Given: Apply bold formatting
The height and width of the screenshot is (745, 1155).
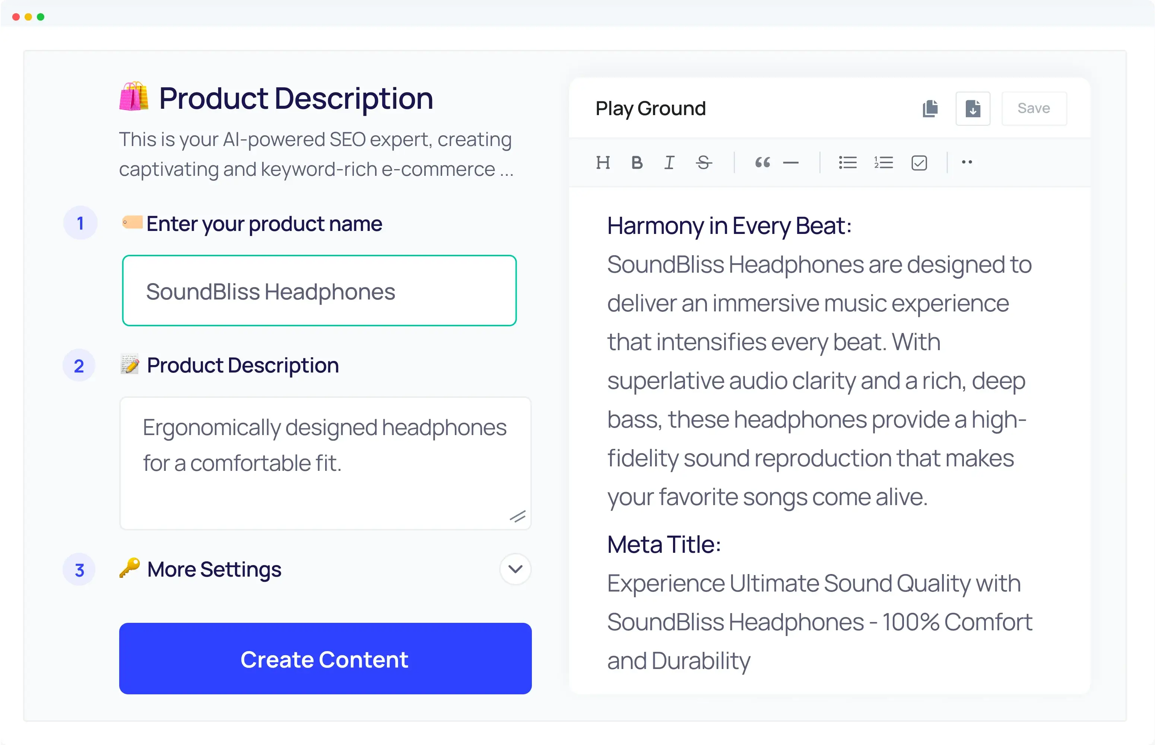Looking at the screenshot, I should (637, 162).
